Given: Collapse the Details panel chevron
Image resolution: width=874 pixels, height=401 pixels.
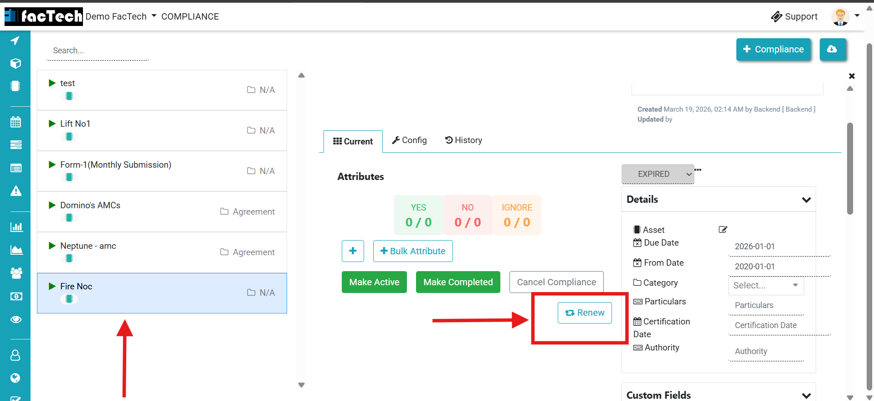Looking at the screenshot, I should click(806, 200).
